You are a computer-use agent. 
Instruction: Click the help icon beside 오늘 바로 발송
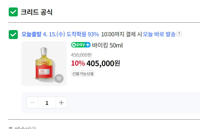[x=179, y=34]
